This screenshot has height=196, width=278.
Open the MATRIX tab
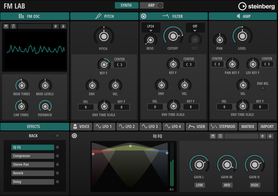point(247,126)
